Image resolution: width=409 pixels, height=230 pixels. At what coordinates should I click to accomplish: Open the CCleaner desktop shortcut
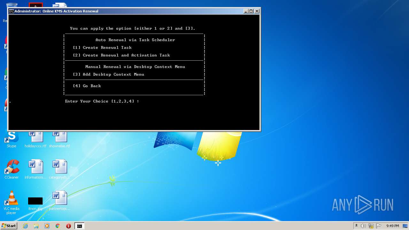12,169
